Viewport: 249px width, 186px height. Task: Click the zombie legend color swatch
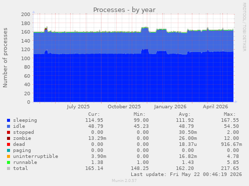9,138
